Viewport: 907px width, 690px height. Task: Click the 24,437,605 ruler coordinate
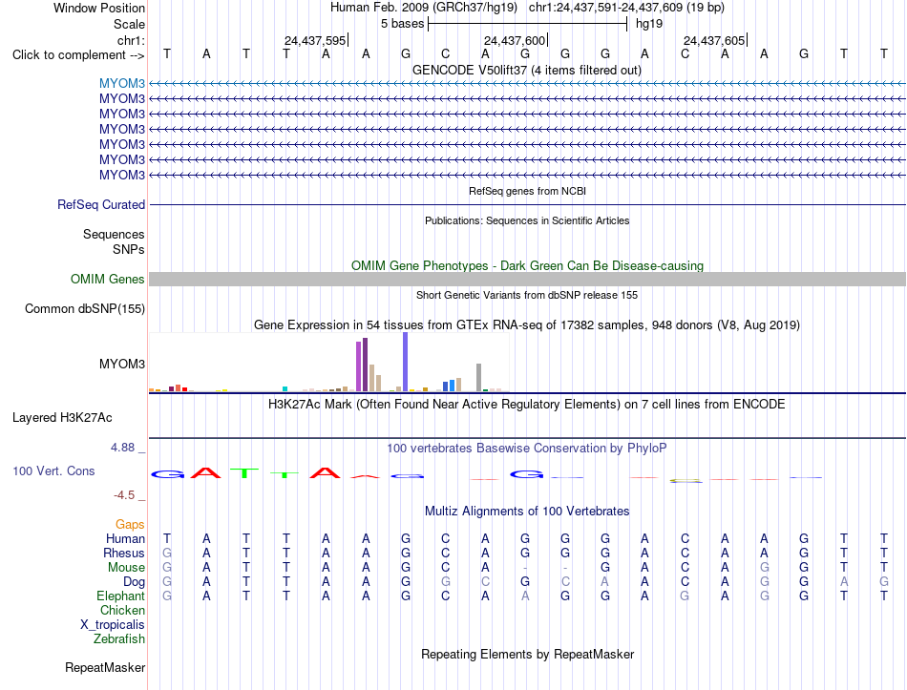[x=714, y=40]
